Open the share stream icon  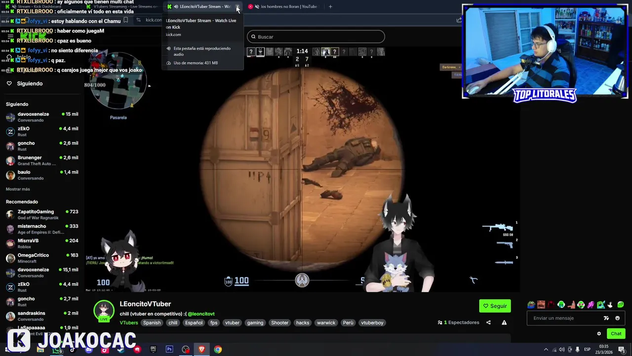(x=488, y=322)
